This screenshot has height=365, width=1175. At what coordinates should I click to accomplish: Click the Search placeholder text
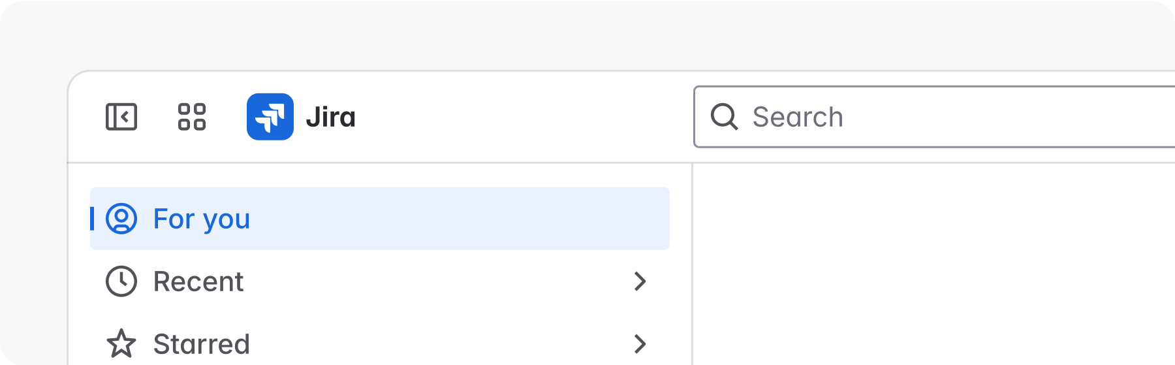pos(798,118)
